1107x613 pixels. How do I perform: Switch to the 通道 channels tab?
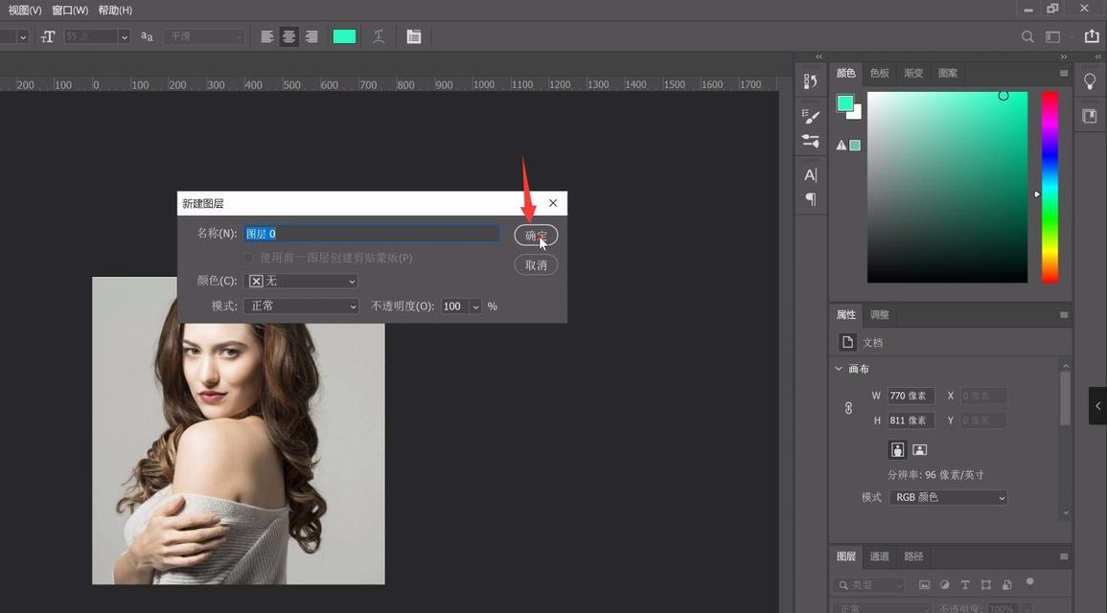[879, 556]
